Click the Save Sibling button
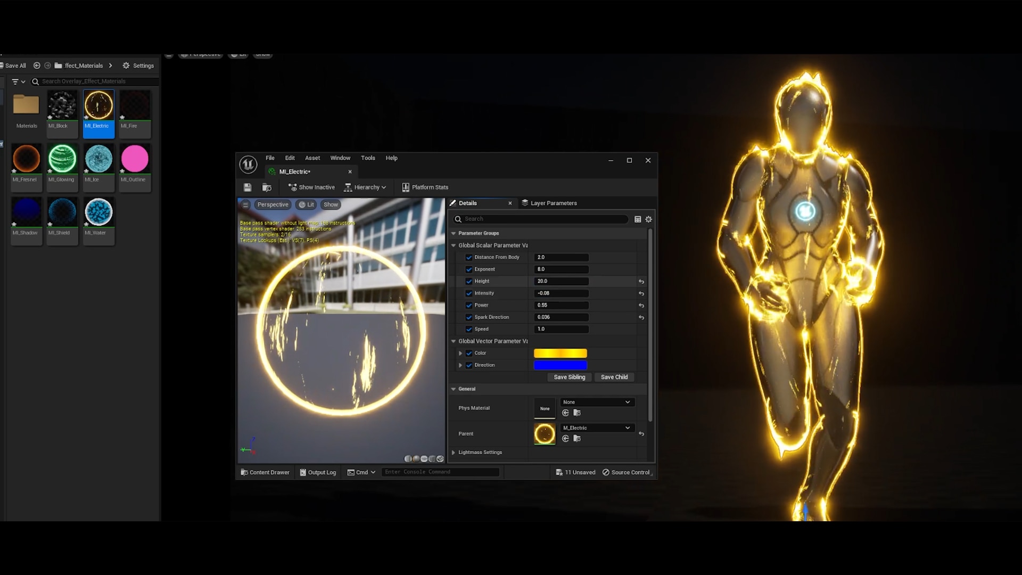Viewport: 1022px width, 575px height. 569,377
